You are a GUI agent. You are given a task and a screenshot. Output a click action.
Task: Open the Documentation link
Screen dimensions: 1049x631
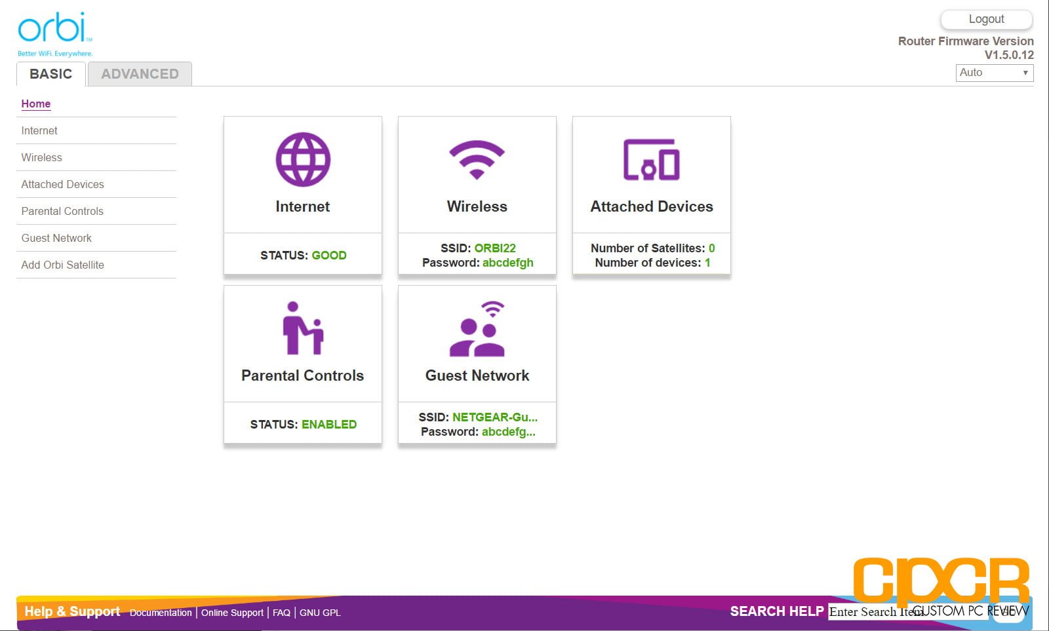(161, 613)
